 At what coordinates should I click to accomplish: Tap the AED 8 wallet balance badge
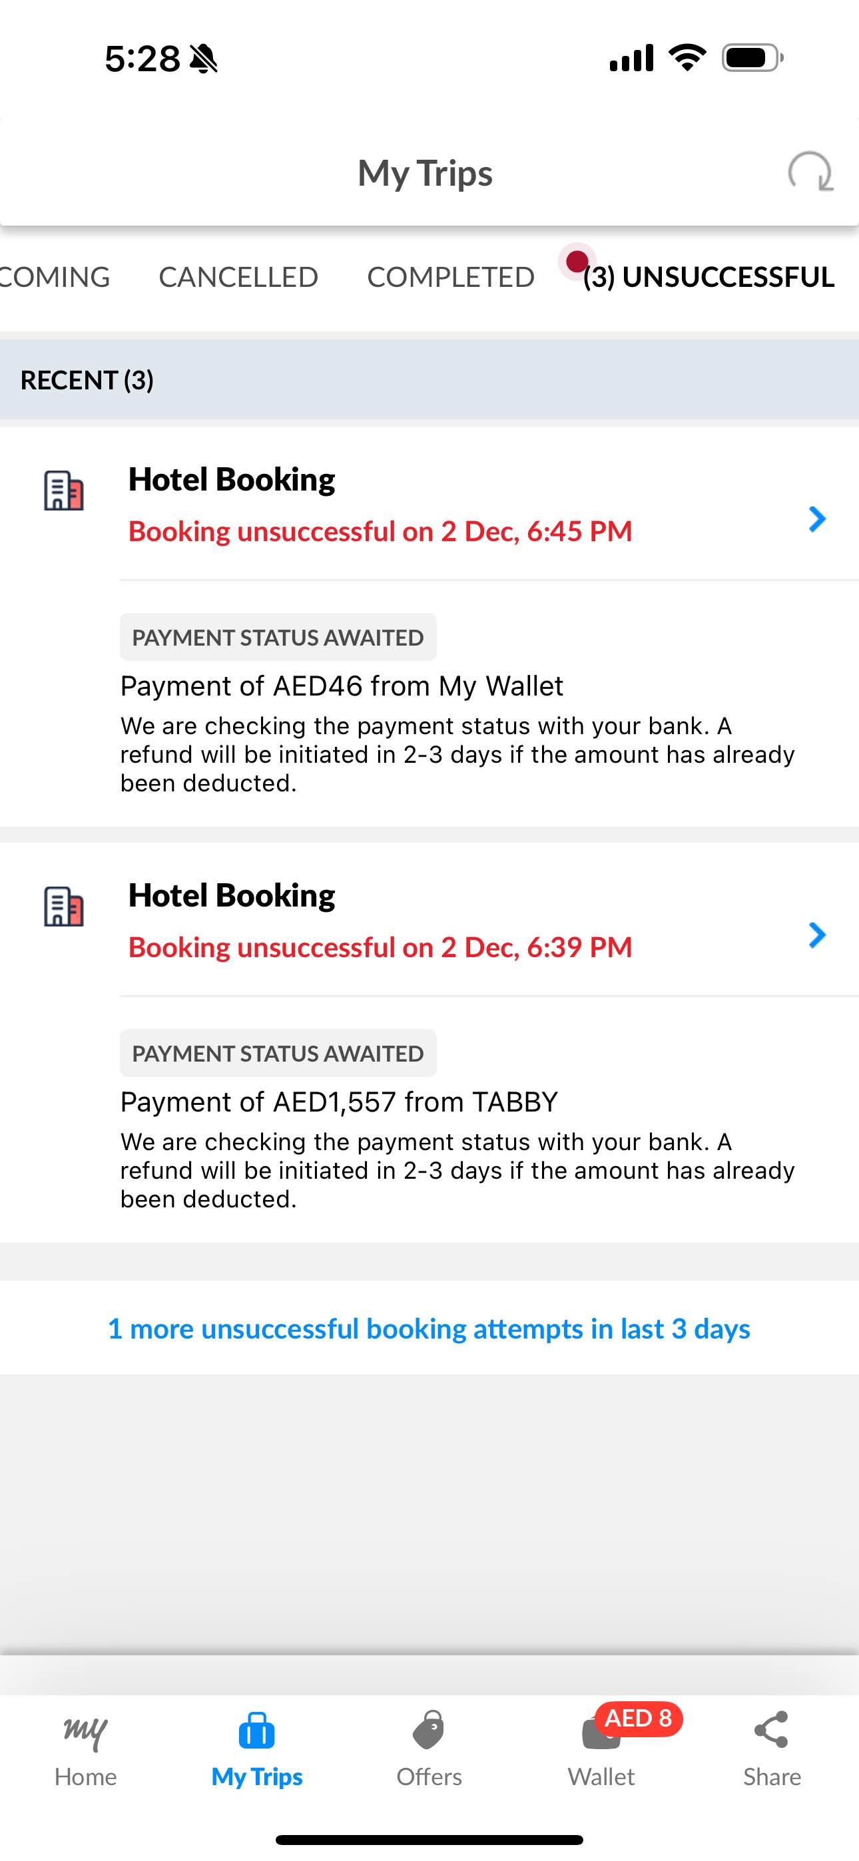click(x=639, y=1719)
